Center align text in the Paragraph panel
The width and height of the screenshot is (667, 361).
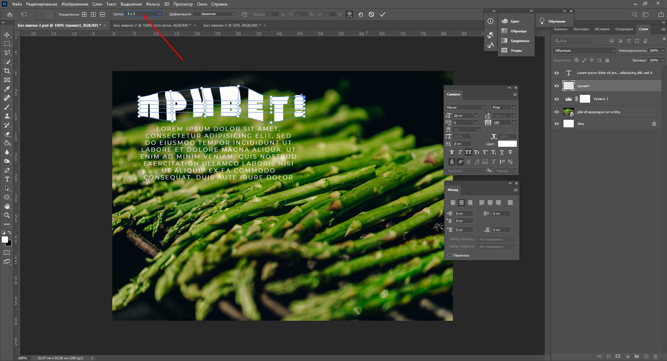click(462, 203)
